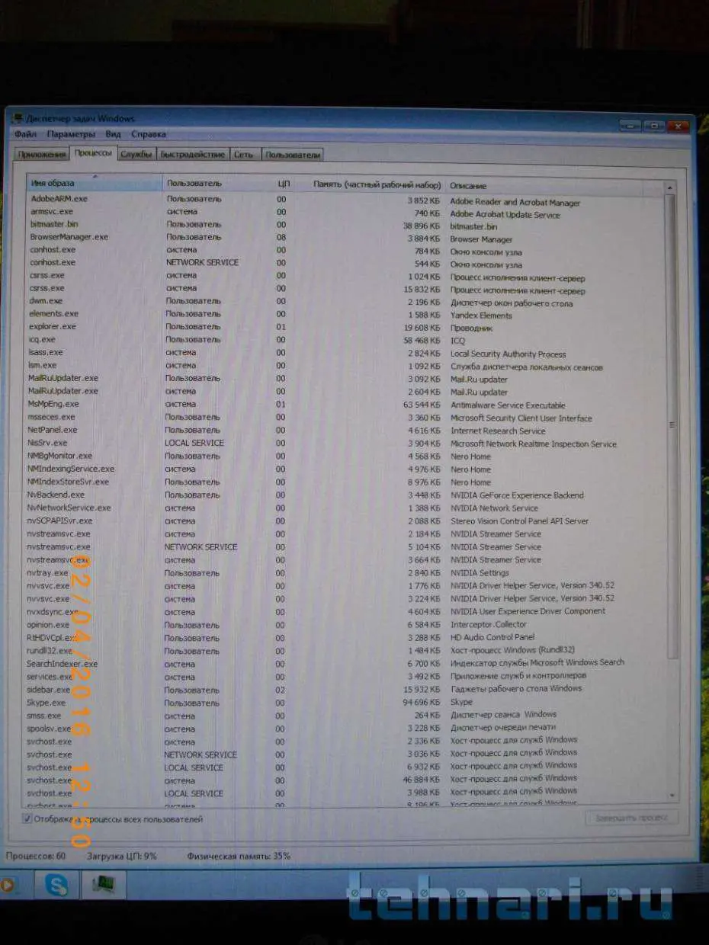Click the svchost.exe row using 46 884 КБ
Viewport: 709px width, 945px height.
345,780
